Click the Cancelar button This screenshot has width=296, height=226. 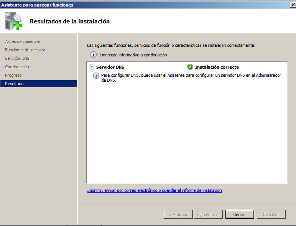coord(271,214)
